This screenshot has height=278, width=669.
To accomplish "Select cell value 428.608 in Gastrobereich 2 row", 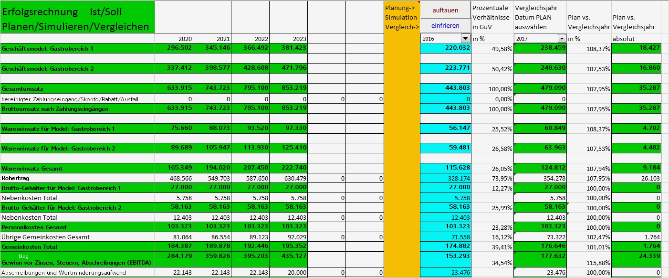I will point(250,68).
